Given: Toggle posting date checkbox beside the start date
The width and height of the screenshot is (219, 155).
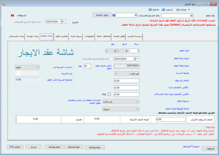Looking at the screenshot, I should [x=111, y=59].
